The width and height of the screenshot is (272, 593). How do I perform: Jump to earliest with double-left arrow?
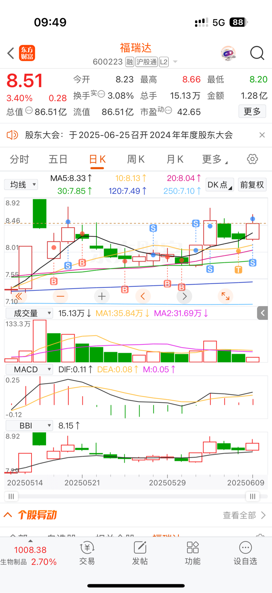tap(19, 296)
